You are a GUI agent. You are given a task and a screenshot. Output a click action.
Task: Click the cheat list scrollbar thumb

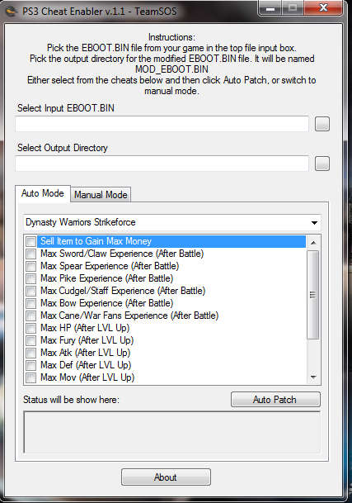click(313, 295)
